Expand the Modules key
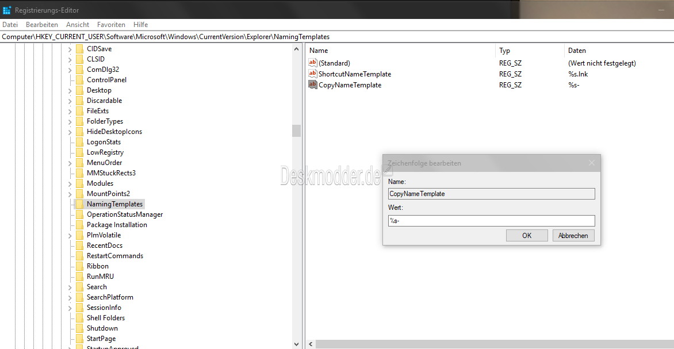This screenshot has height=349, width=674. coord(70,183)
